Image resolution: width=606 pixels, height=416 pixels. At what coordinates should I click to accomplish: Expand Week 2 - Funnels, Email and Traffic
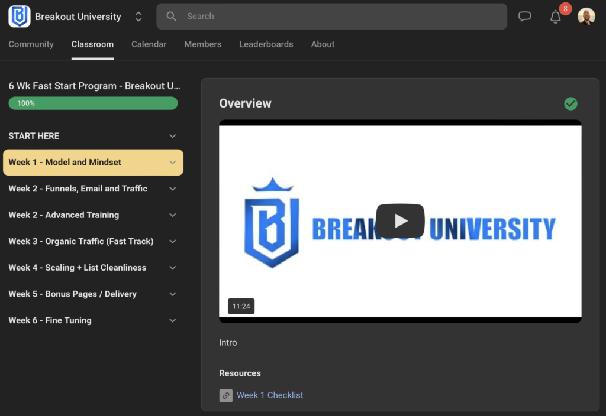[172, 188]
